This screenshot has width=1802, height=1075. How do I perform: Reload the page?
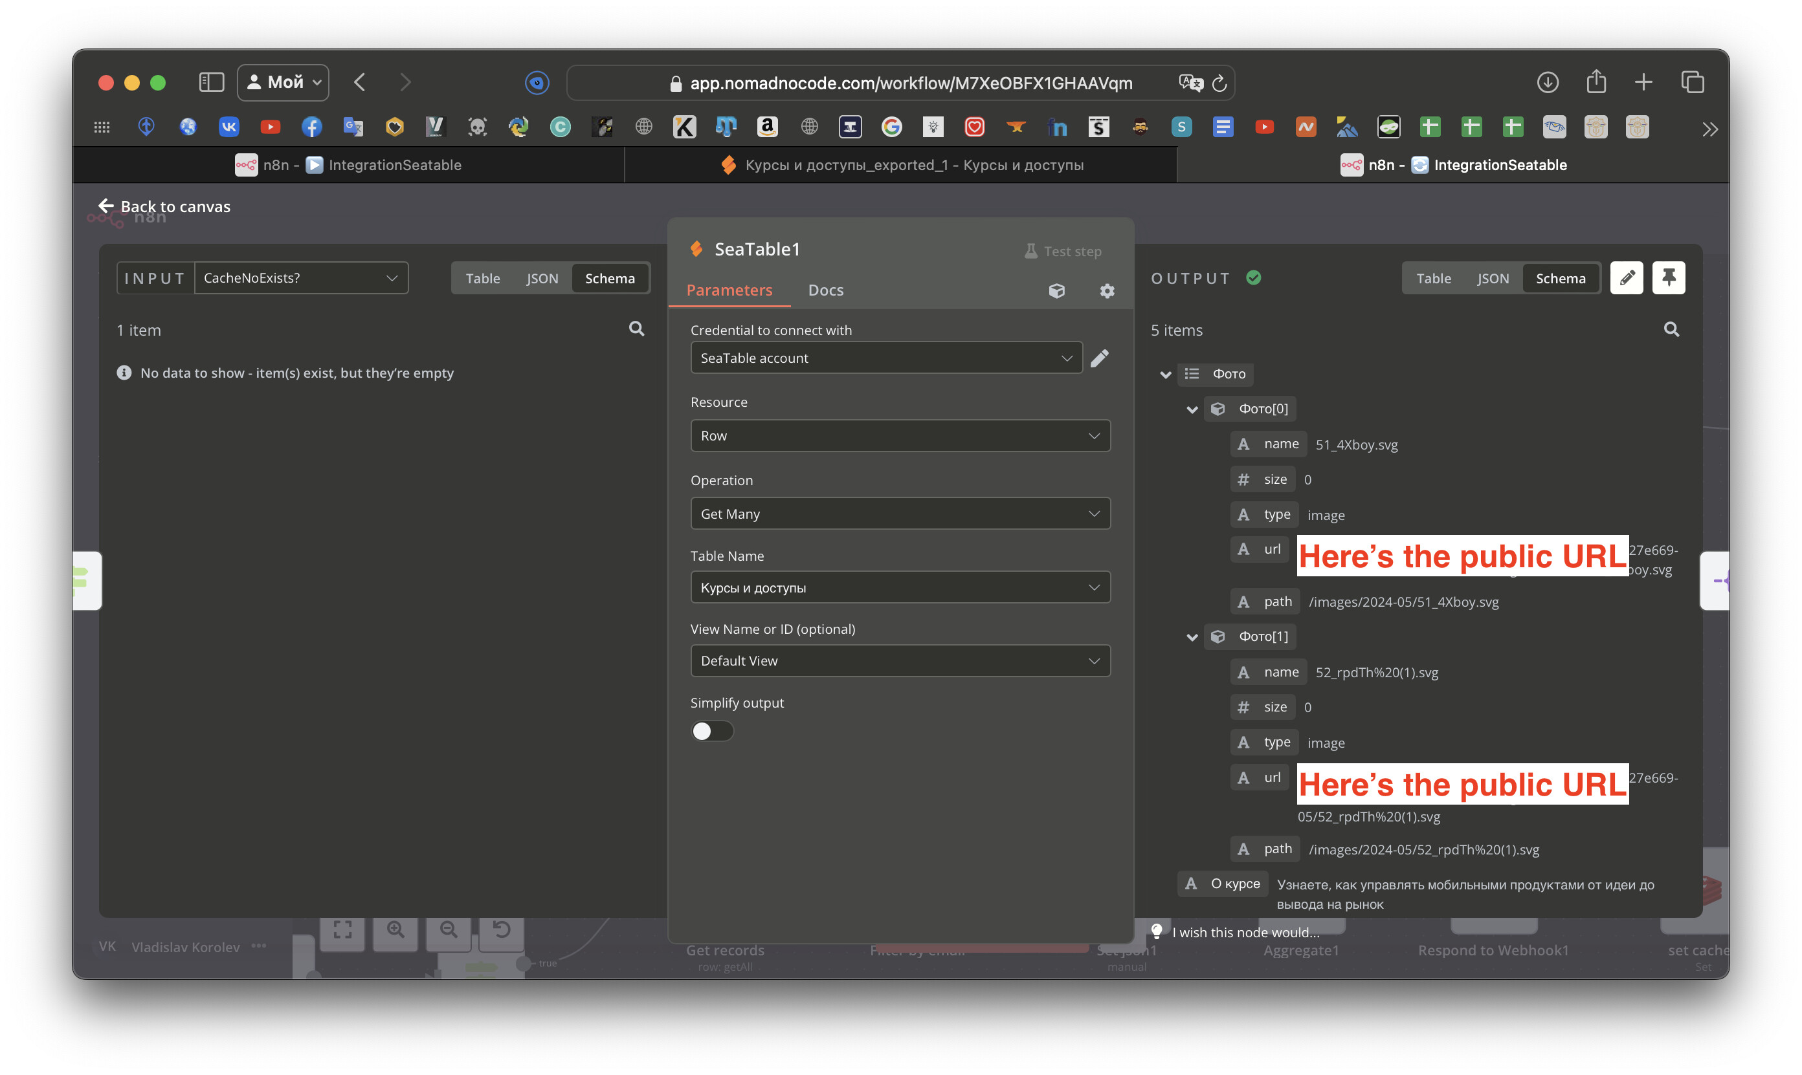pos(1220,83)
